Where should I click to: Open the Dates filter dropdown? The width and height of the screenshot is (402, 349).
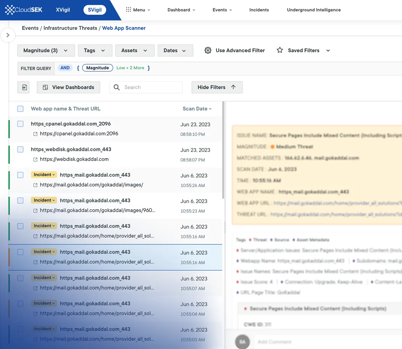coord(175,50)
